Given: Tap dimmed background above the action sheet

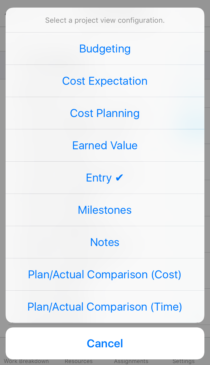Looking at the screenshot, I should [105, 3].
